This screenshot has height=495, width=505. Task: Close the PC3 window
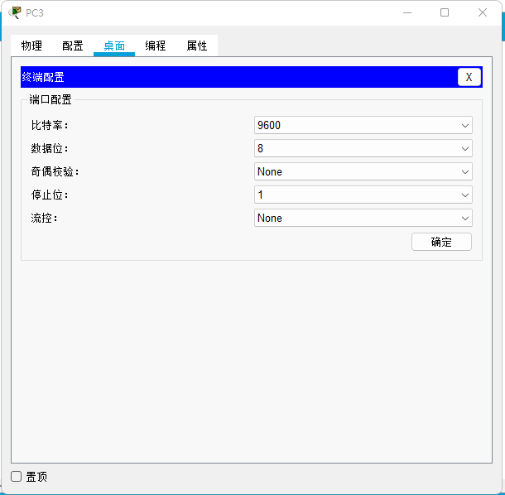click(483, 12)
